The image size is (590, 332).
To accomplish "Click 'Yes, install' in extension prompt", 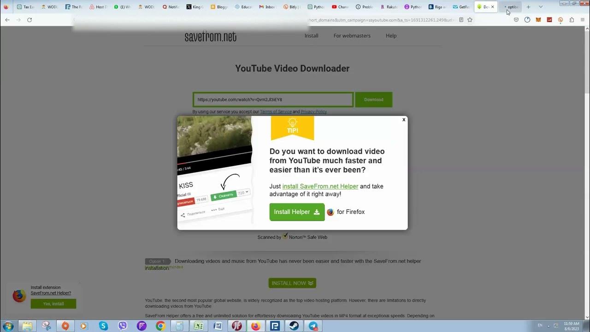I will [53, 304].
